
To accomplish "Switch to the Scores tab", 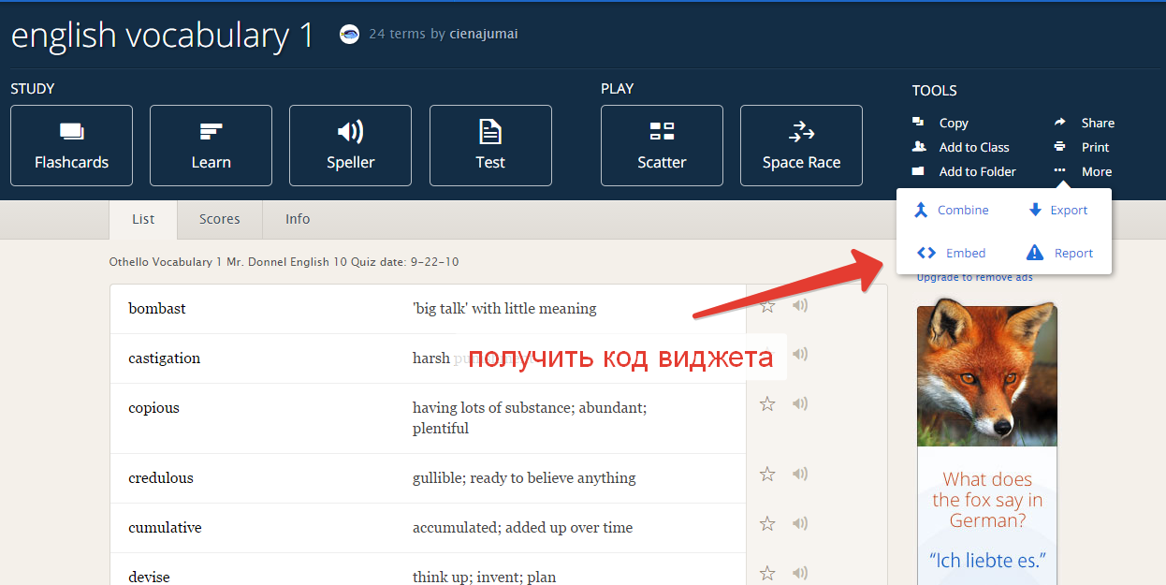I will tap(219, 219).
